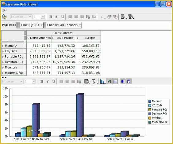Toggle the graph gridlines

pos(115,82)
